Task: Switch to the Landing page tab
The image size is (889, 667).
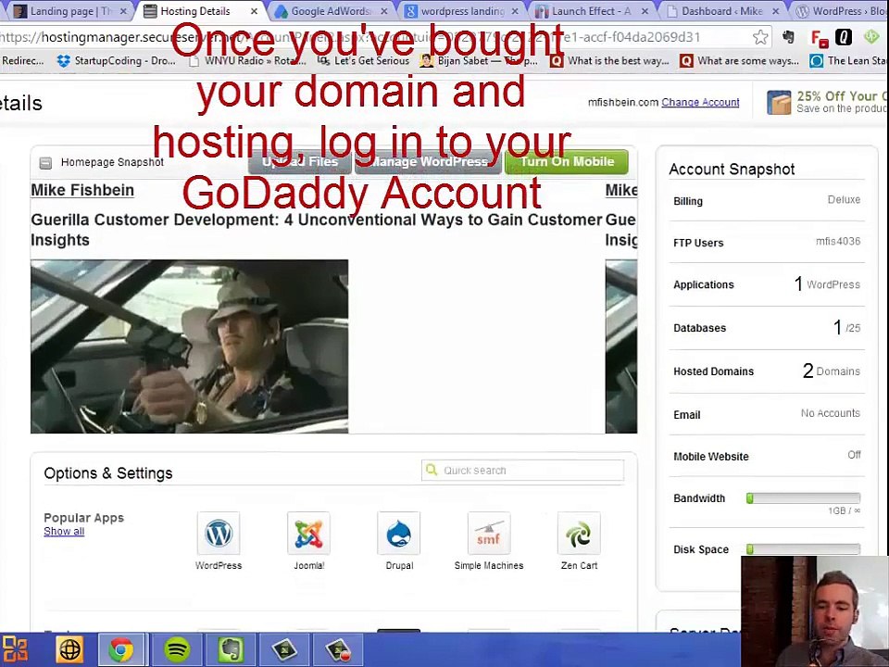Action: coord(71,11)
